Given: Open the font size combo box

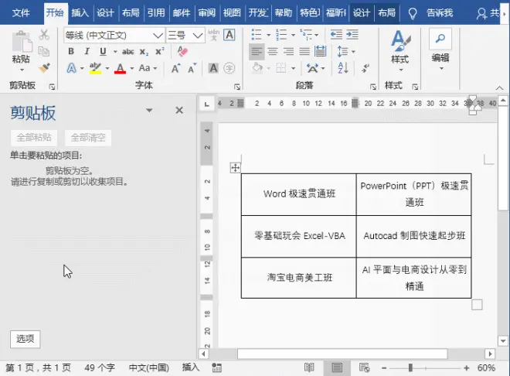Looking at the screenshot, I should (x=185, y=35).
